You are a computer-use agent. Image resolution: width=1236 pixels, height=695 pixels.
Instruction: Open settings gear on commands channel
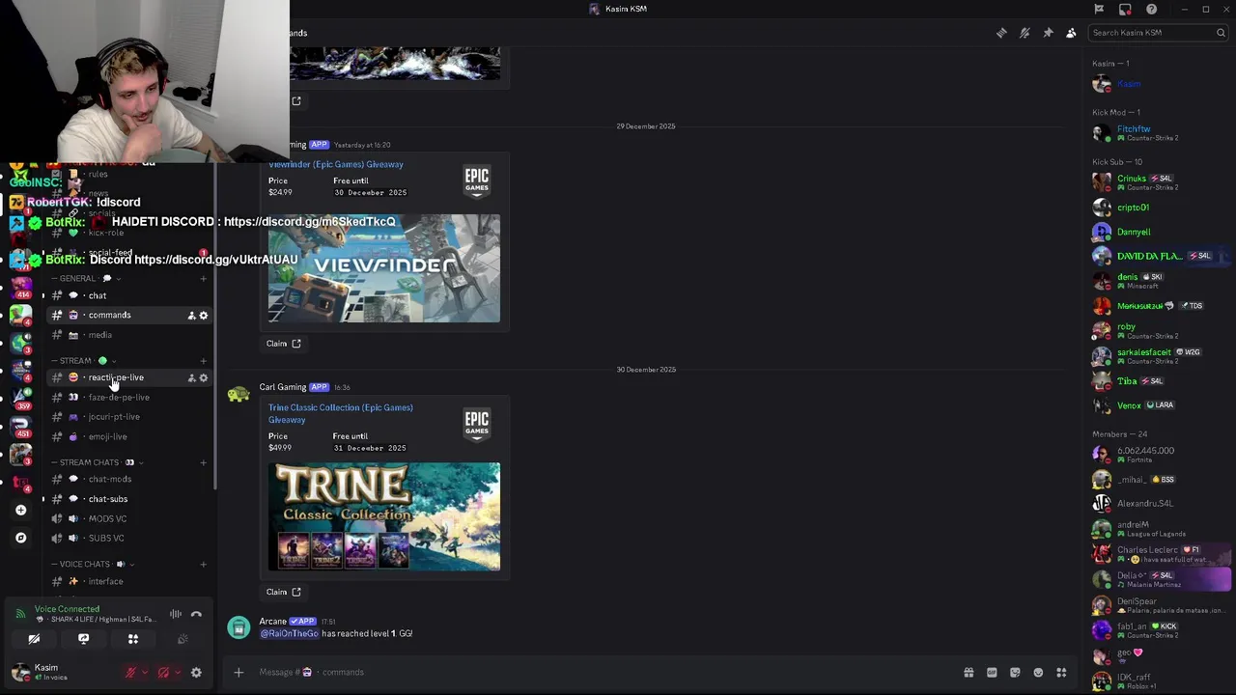(x=203, y=316)
